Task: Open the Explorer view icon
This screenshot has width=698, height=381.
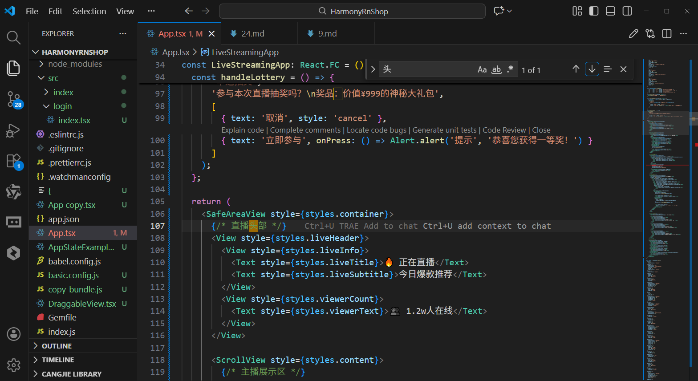Action: coord(14,68)
